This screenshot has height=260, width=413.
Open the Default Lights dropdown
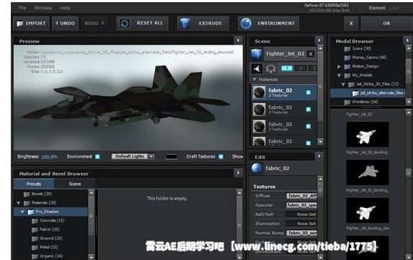pos(133,156)
